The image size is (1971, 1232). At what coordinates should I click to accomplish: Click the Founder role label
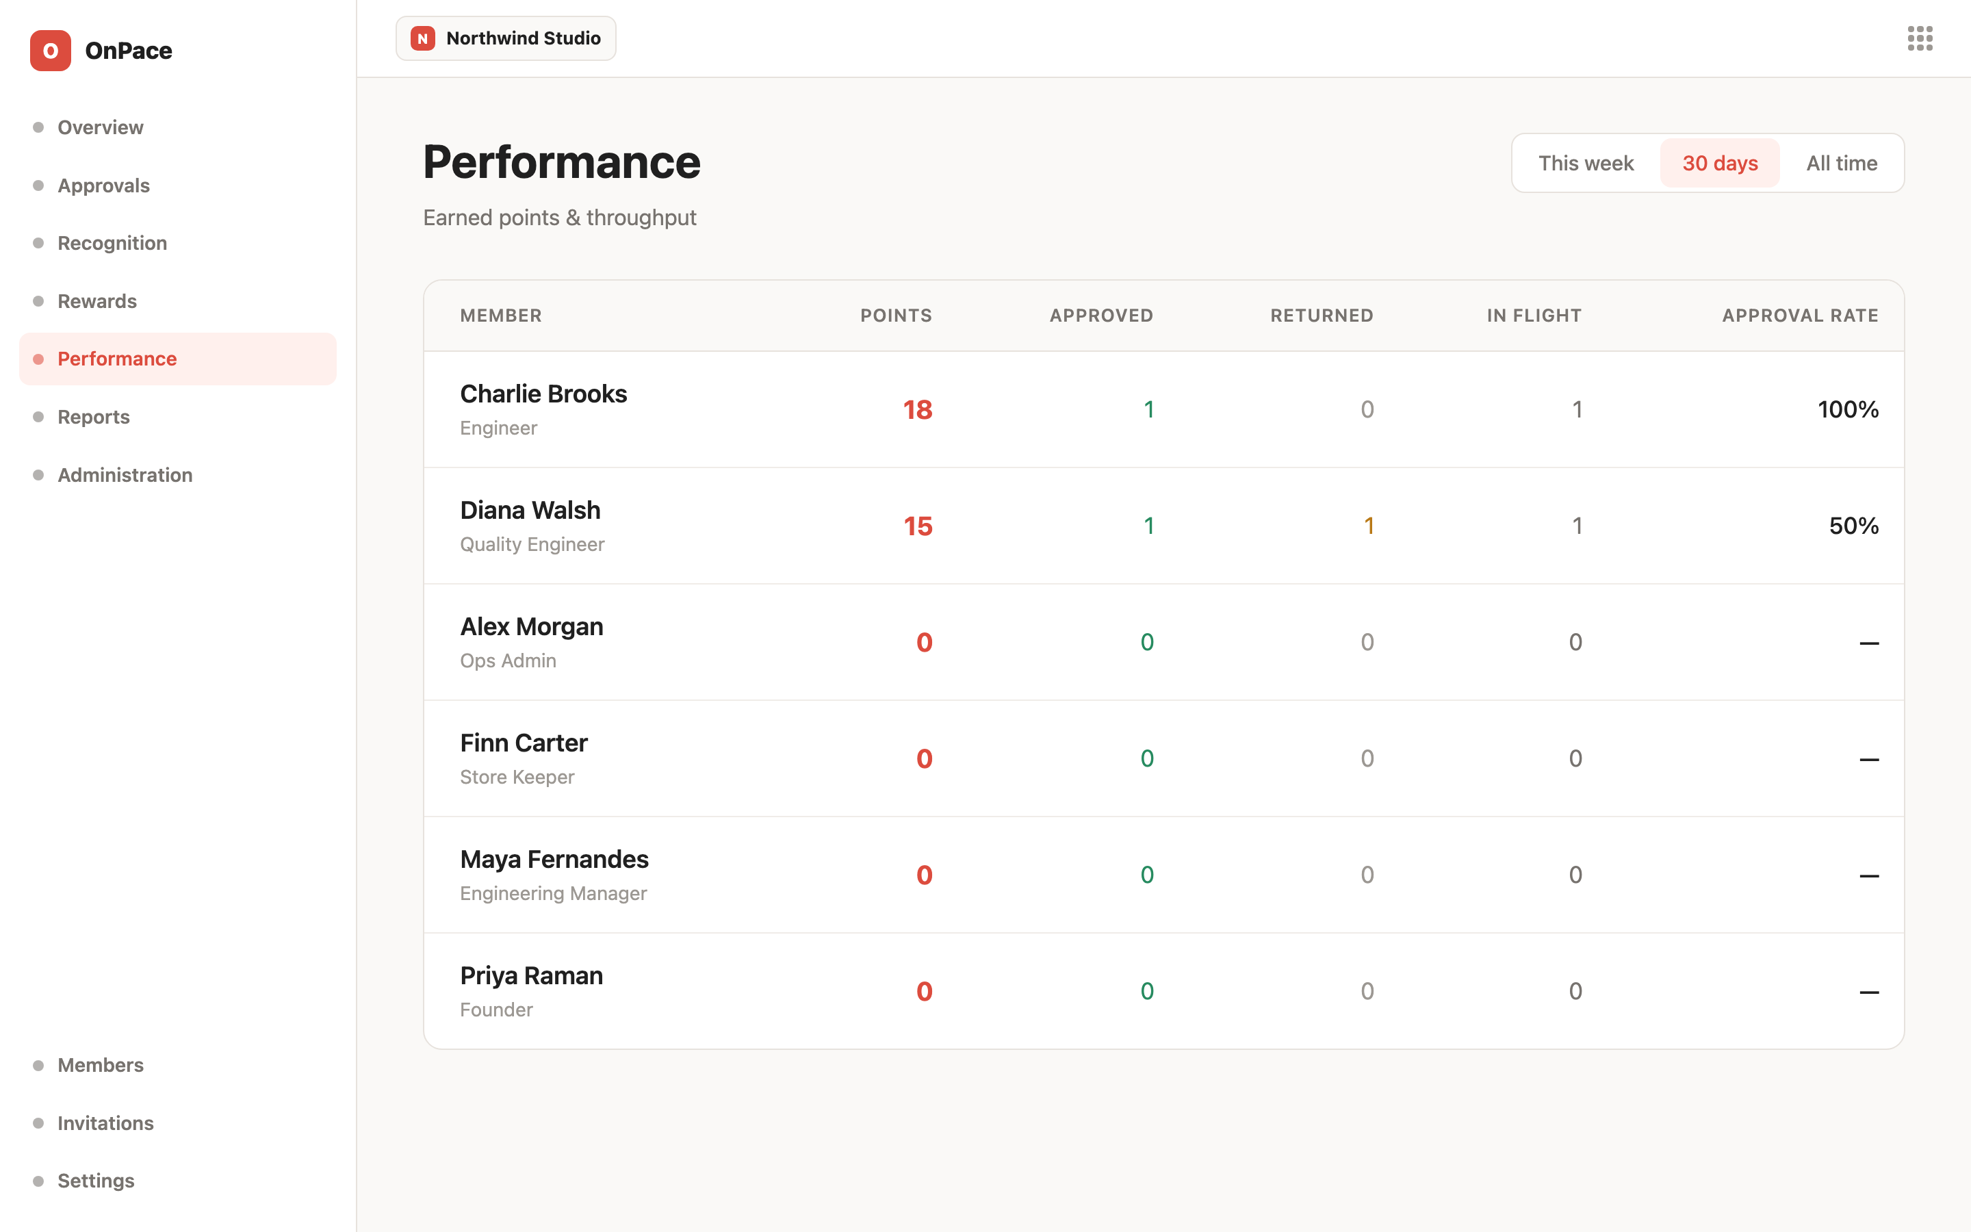(496, 1010)
